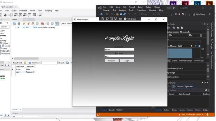Pause debugging in Visual Studio

tap(175, 14)
